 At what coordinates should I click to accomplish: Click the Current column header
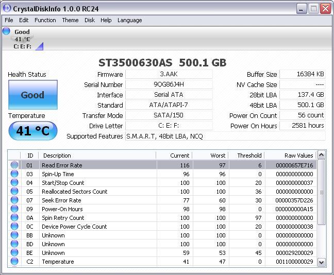pyautogui.click(x=174, y=156)
